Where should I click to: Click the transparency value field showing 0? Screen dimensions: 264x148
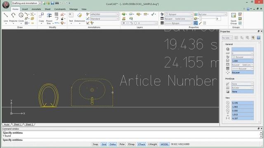click(x=218, y=19)
